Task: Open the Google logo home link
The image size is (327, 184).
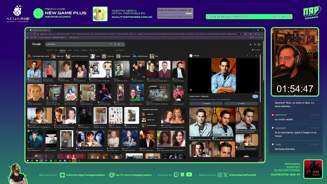Action: pyautogui.click(x=37, y=44)
